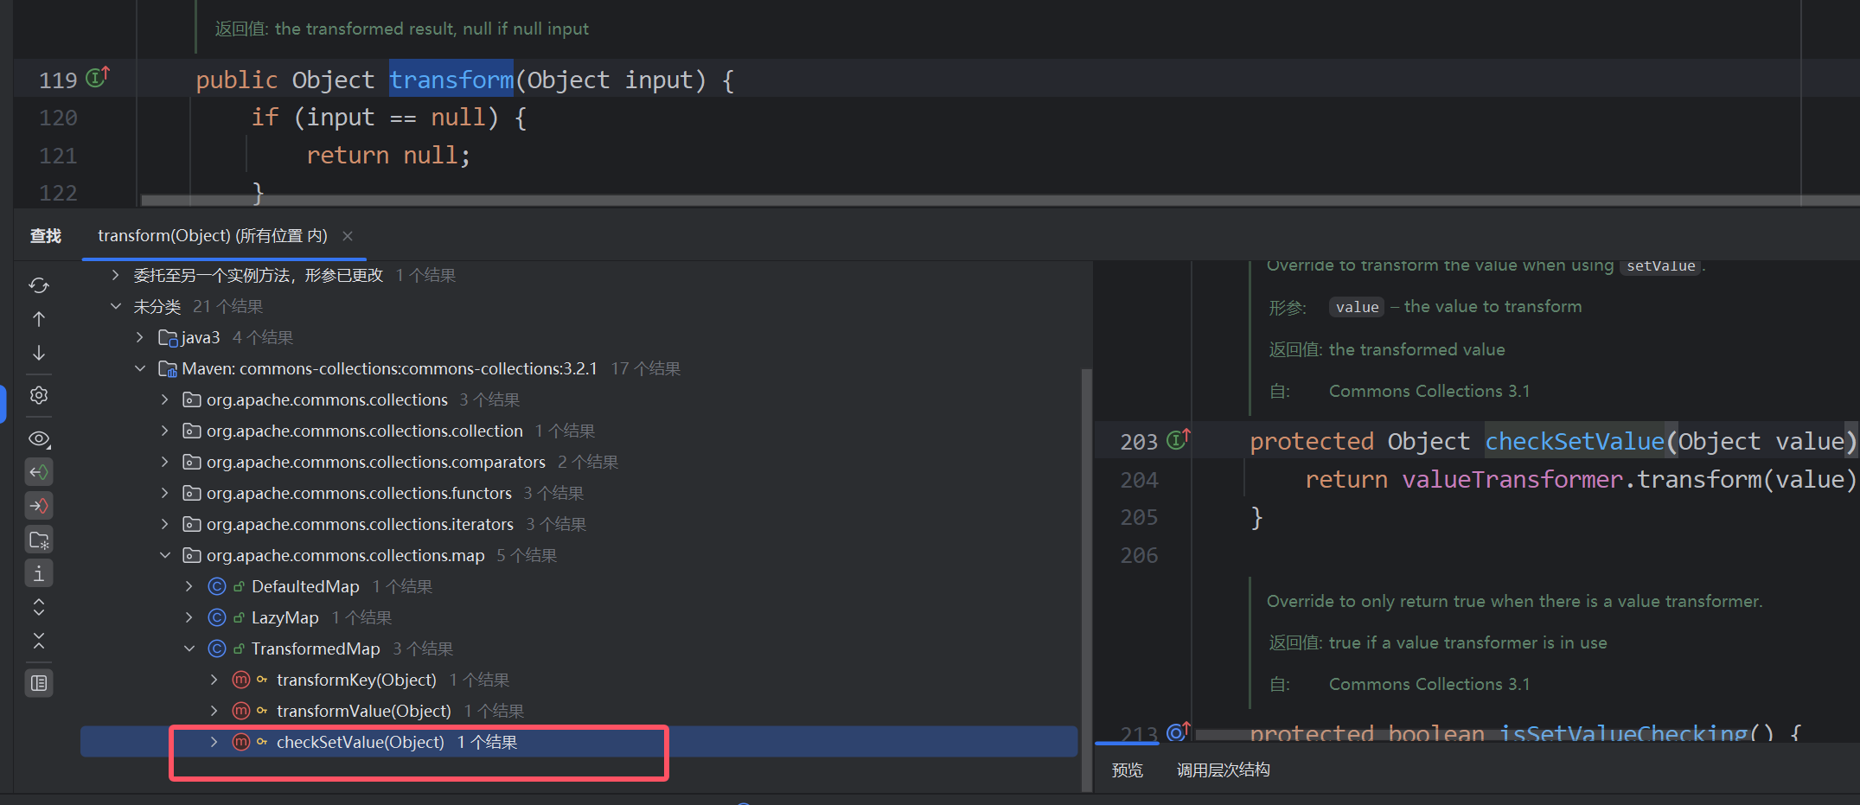Click Expand All icon in Find sidebar
This screenshot has width=1860, height=805.
coord(39,607)
